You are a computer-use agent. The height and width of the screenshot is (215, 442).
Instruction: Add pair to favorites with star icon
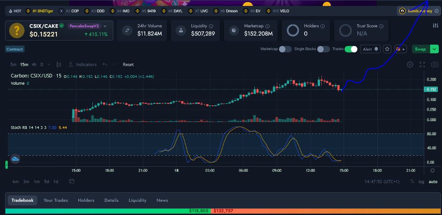click(x=387, y=49)
